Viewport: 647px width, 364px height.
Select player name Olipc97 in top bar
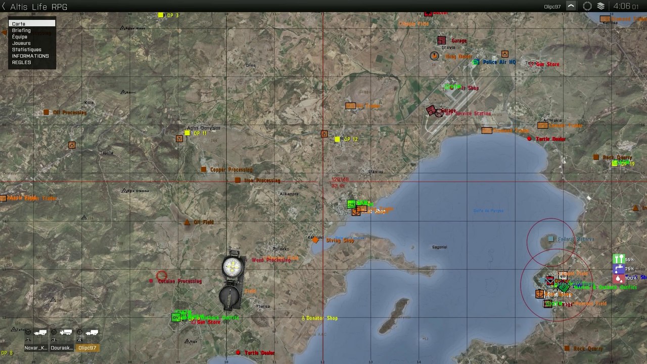tap(552, 7)
